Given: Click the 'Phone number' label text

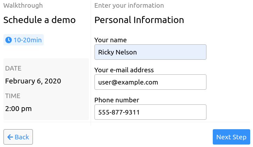Looking at the screenshot, I should pyautogui.click(x=117, y=100).
